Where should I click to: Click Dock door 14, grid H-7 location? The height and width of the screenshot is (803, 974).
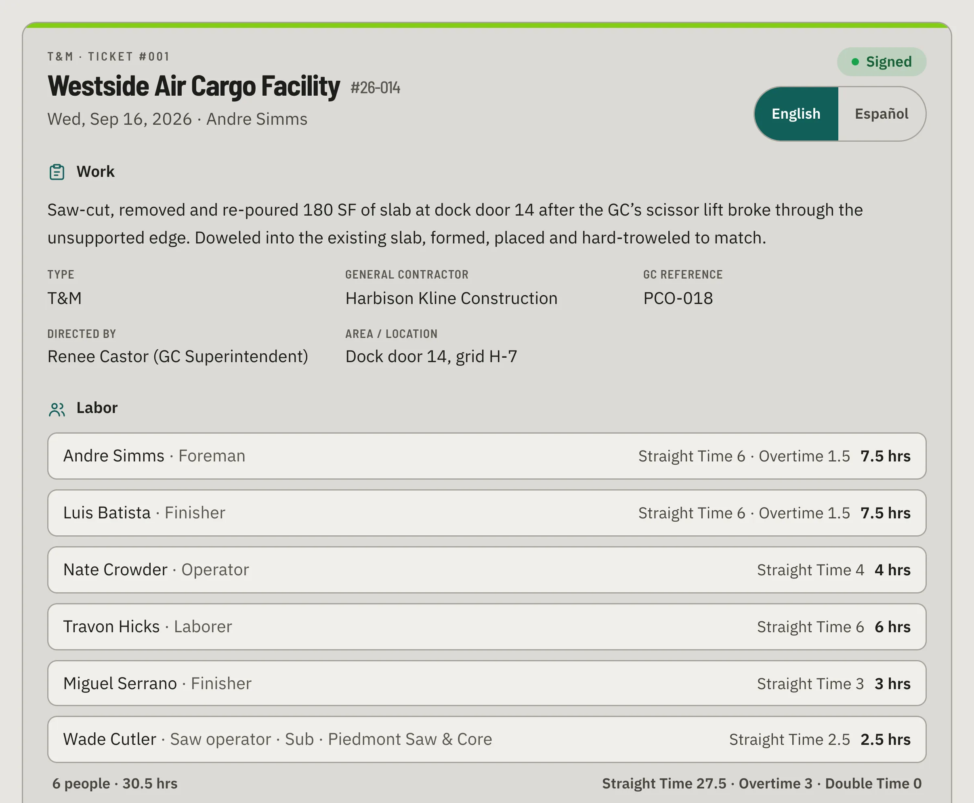pos(431,356)
